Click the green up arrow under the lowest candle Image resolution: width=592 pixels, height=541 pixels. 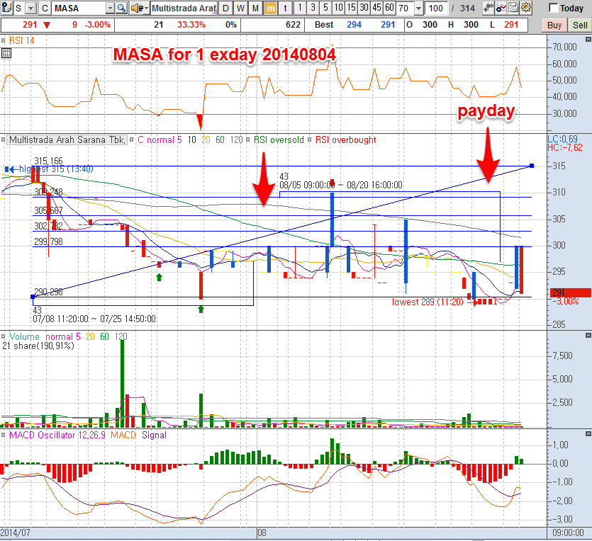(201, 309)
